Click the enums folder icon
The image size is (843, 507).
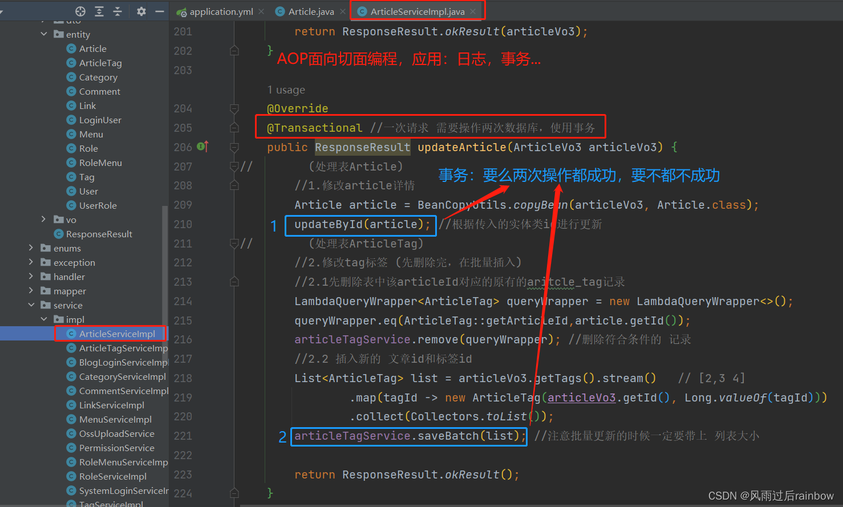(x=46, y=248)
